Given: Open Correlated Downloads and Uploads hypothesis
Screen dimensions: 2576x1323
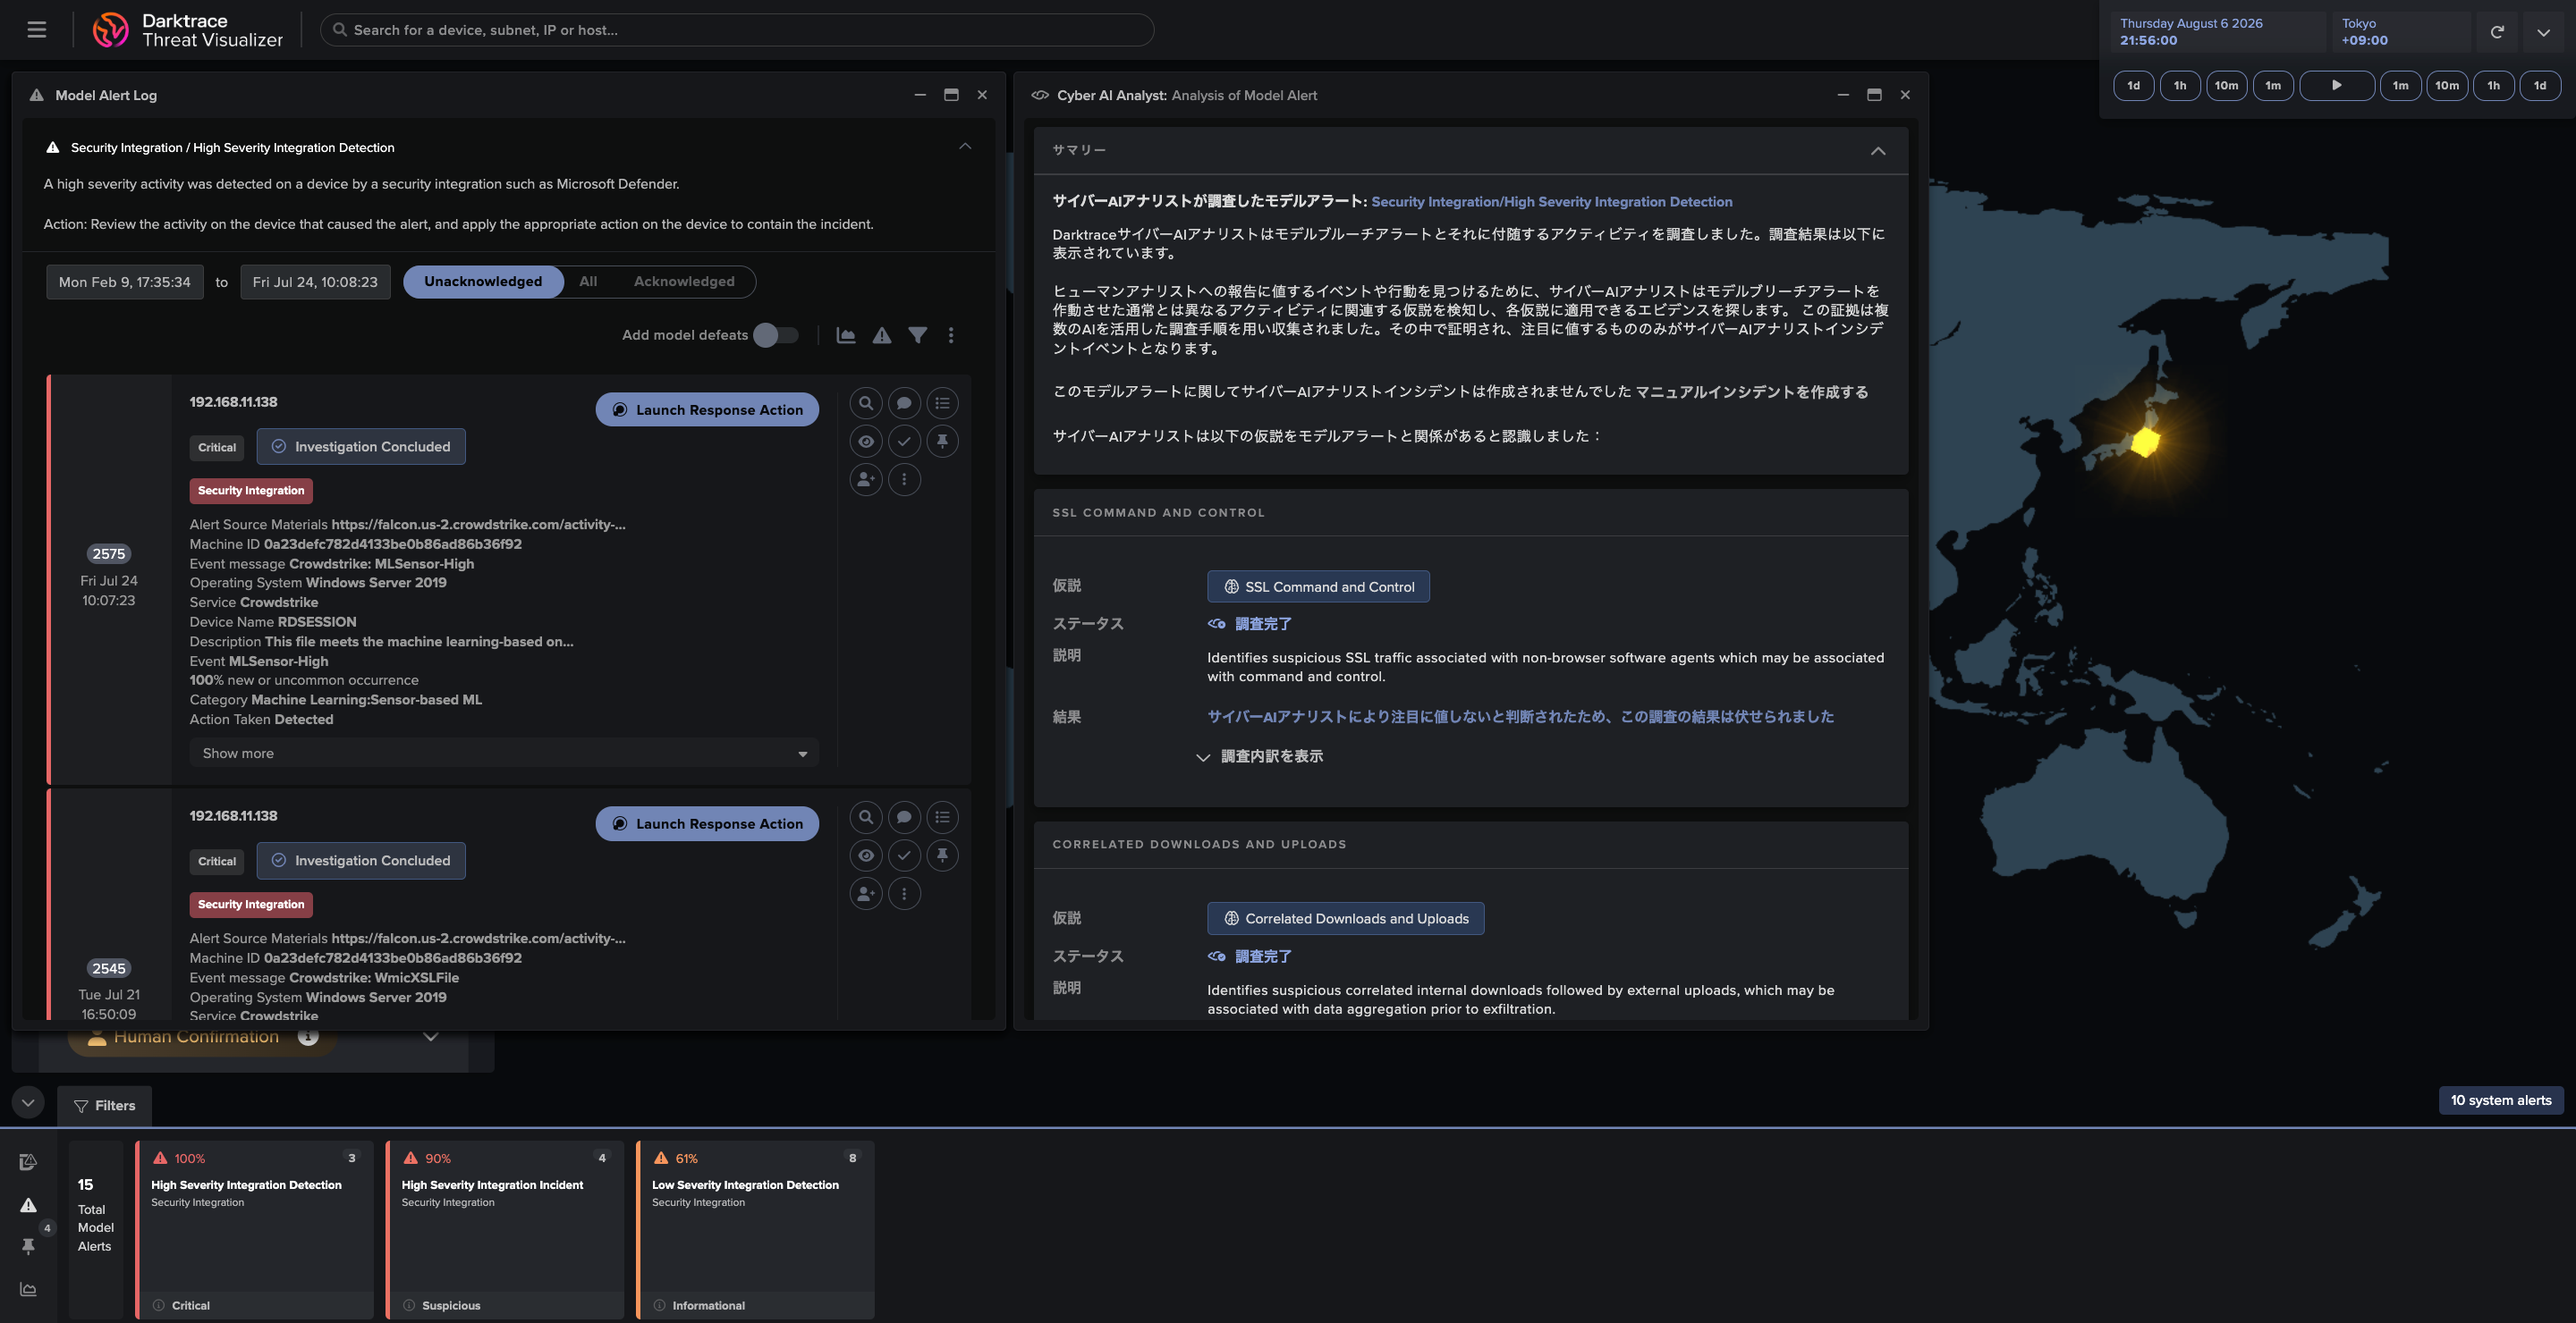Looking at the screenshot, I should click(1346, 918).
